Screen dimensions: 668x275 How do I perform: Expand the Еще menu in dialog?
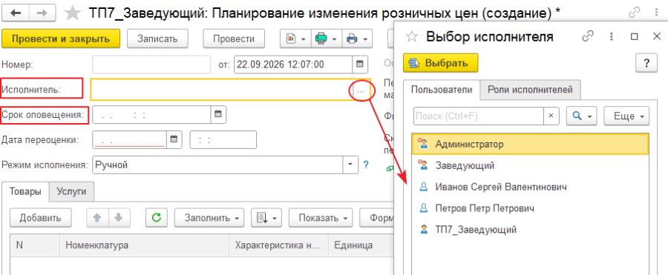tap(626, 116)
